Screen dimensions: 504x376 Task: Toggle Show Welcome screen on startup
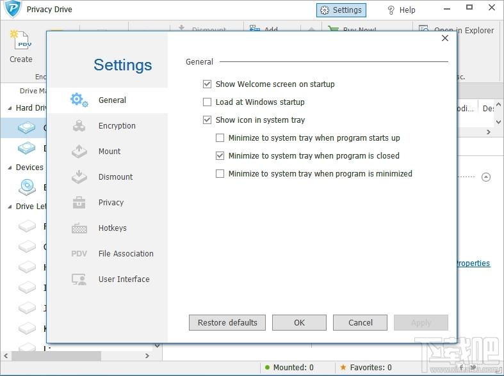tap(207, 84)
